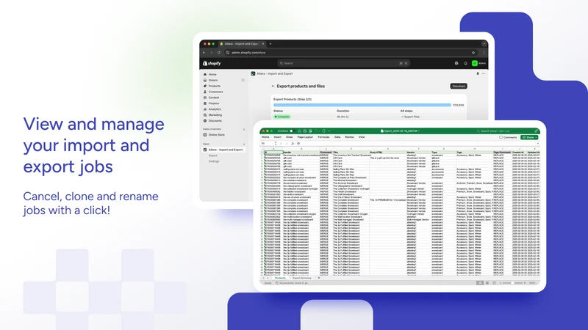The width and height of the screenshot is (588, 330).
Task: Open the browser three-dot menu
Action: [484, 53]
